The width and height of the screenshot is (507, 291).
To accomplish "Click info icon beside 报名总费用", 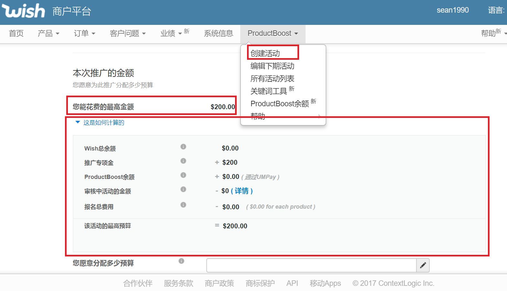I will click(x=183, y=205).
